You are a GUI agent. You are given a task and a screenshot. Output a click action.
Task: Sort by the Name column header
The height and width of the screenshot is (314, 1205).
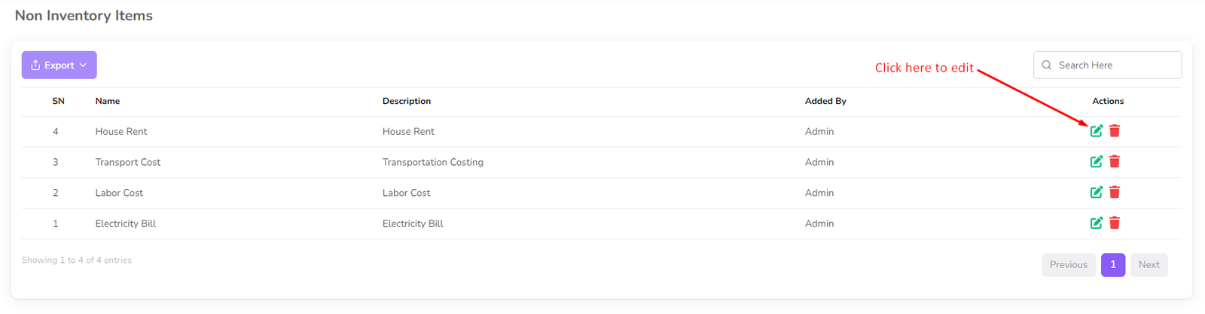[108, 101]
